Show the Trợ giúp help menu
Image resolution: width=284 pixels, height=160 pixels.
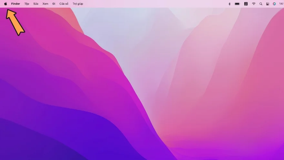coord(78,4)
